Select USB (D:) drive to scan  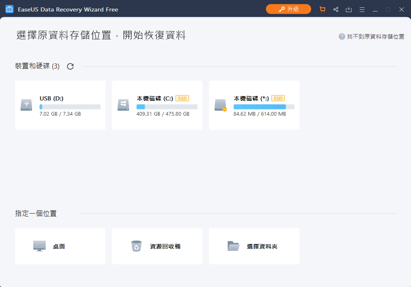click(60, 105)
